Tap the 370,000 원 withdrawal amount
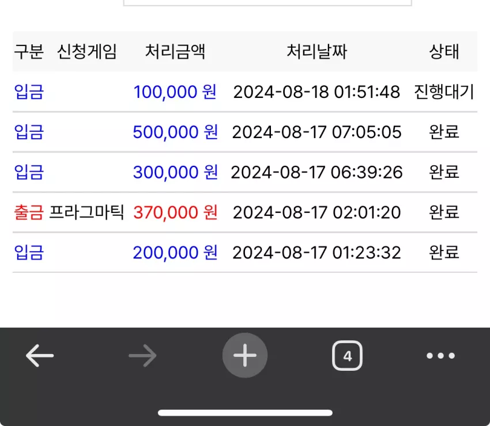 pos(175,212)
